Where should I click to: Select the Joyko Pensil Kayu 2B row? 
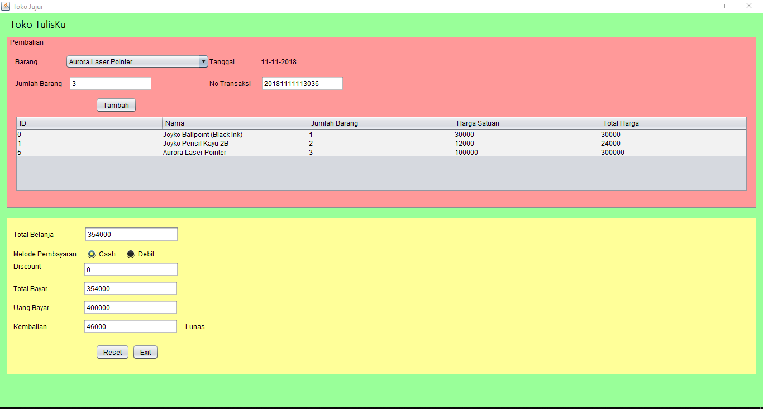381,144
